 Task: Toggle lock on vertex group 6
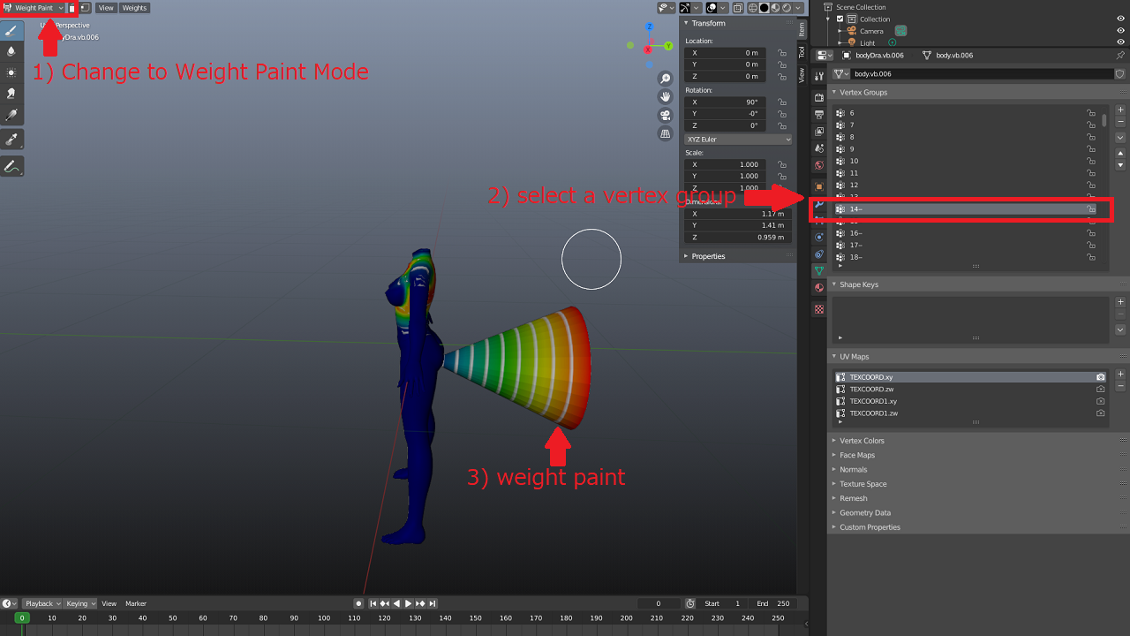point(1091,113)
